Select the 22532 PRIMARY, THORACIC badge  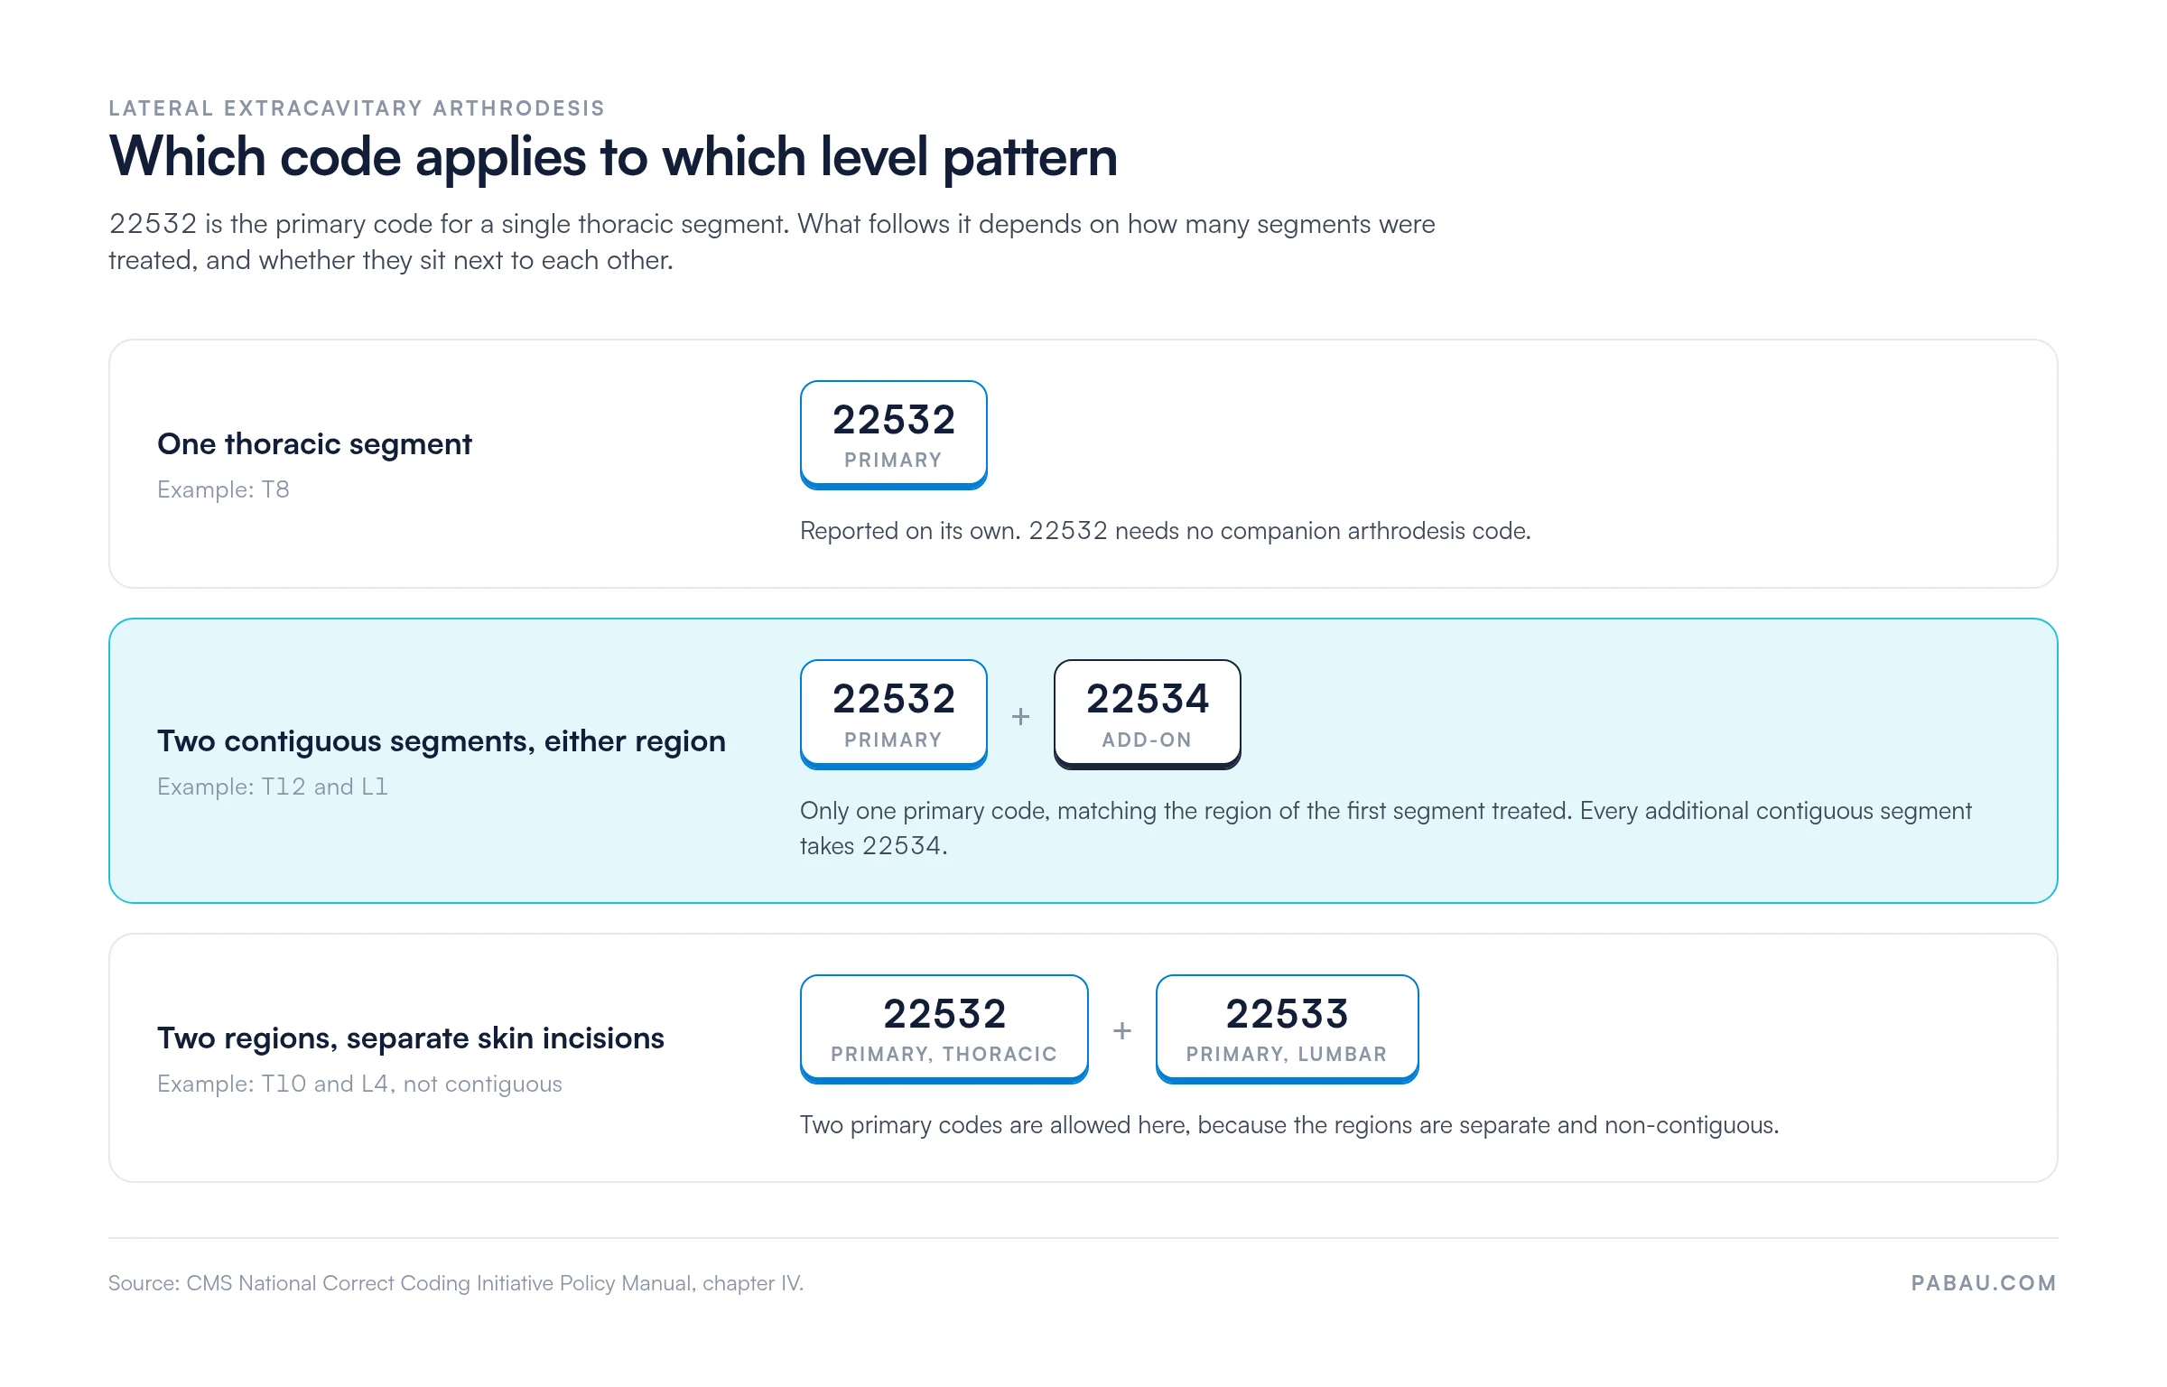pyautogui.click(x=944, y=1029)
